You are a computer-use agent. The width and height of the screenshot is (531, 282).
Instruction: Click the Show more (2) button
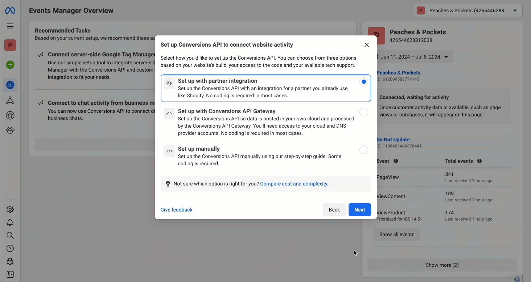pyautogui.click(x=442, y=265)
